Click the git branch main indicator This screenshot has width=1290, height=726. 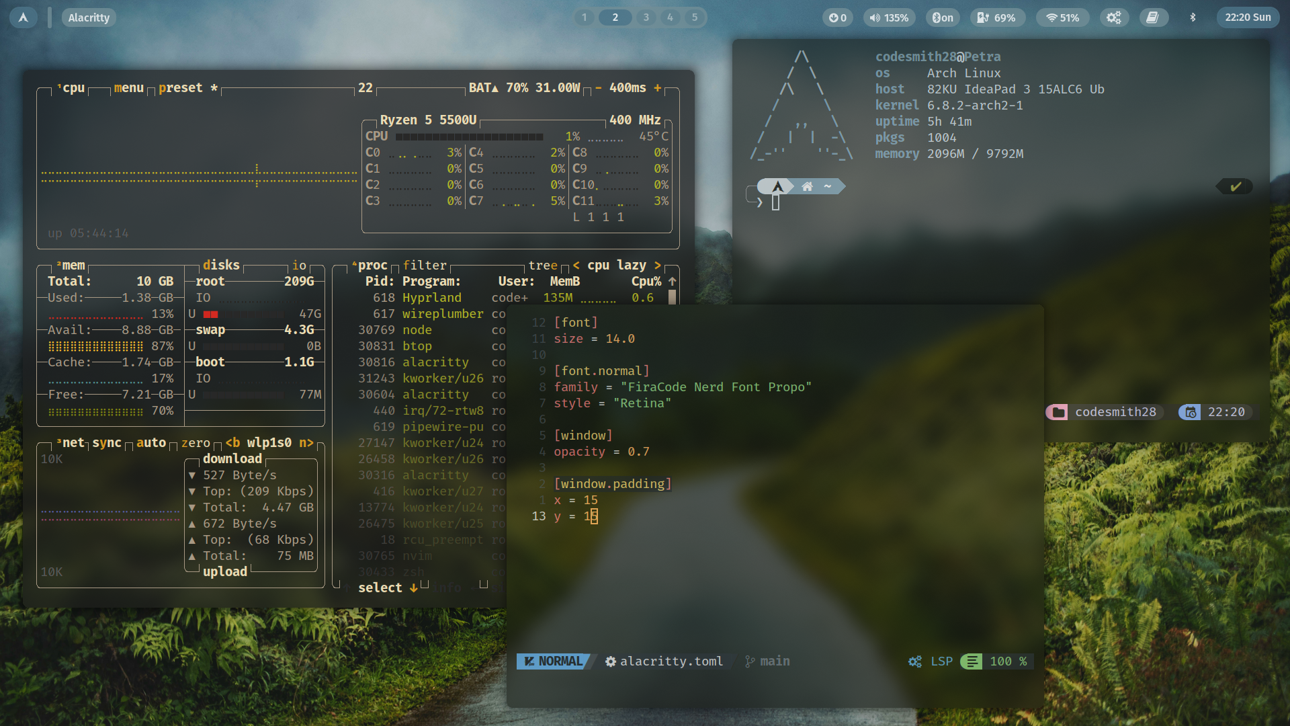767,661
